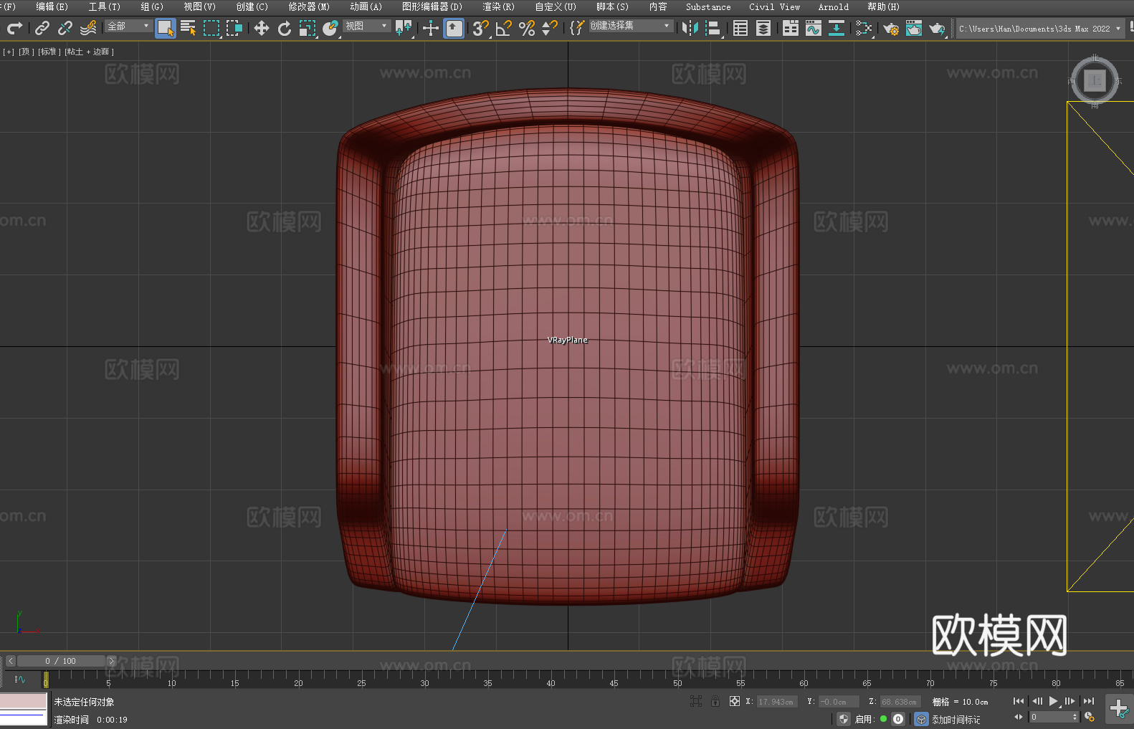The width and height of the screenshot is (1134, 729).
Task: Toggle Spinner Snap
Action: 550,28
